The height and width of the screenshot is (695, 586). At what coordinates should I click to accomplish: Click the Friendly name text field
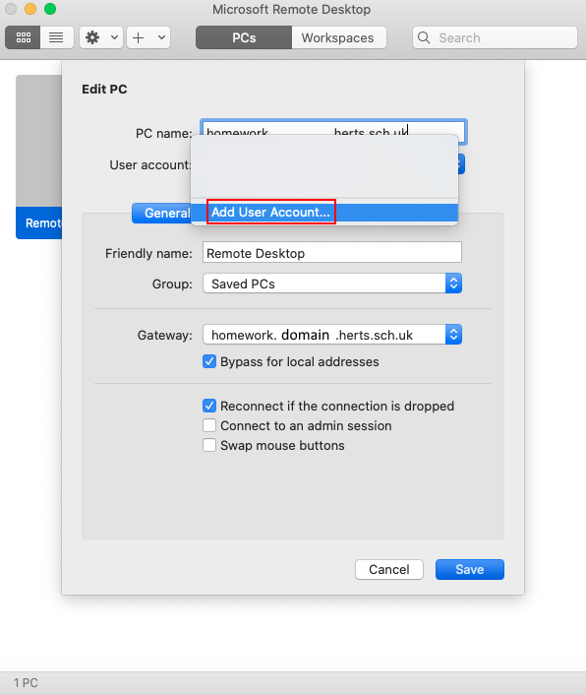coord(332,253)
